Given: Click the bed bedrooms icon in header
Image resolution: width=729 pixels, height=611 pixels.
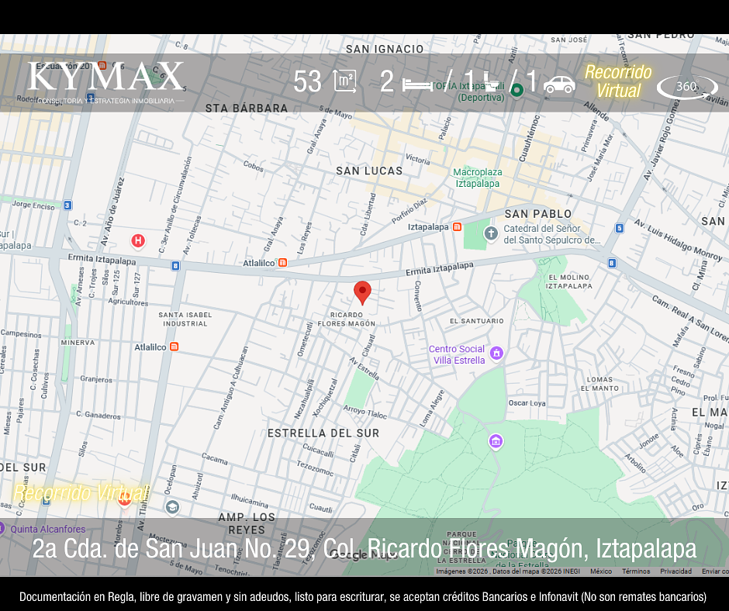Looking at the screenshot, I should tap(417, 84).
